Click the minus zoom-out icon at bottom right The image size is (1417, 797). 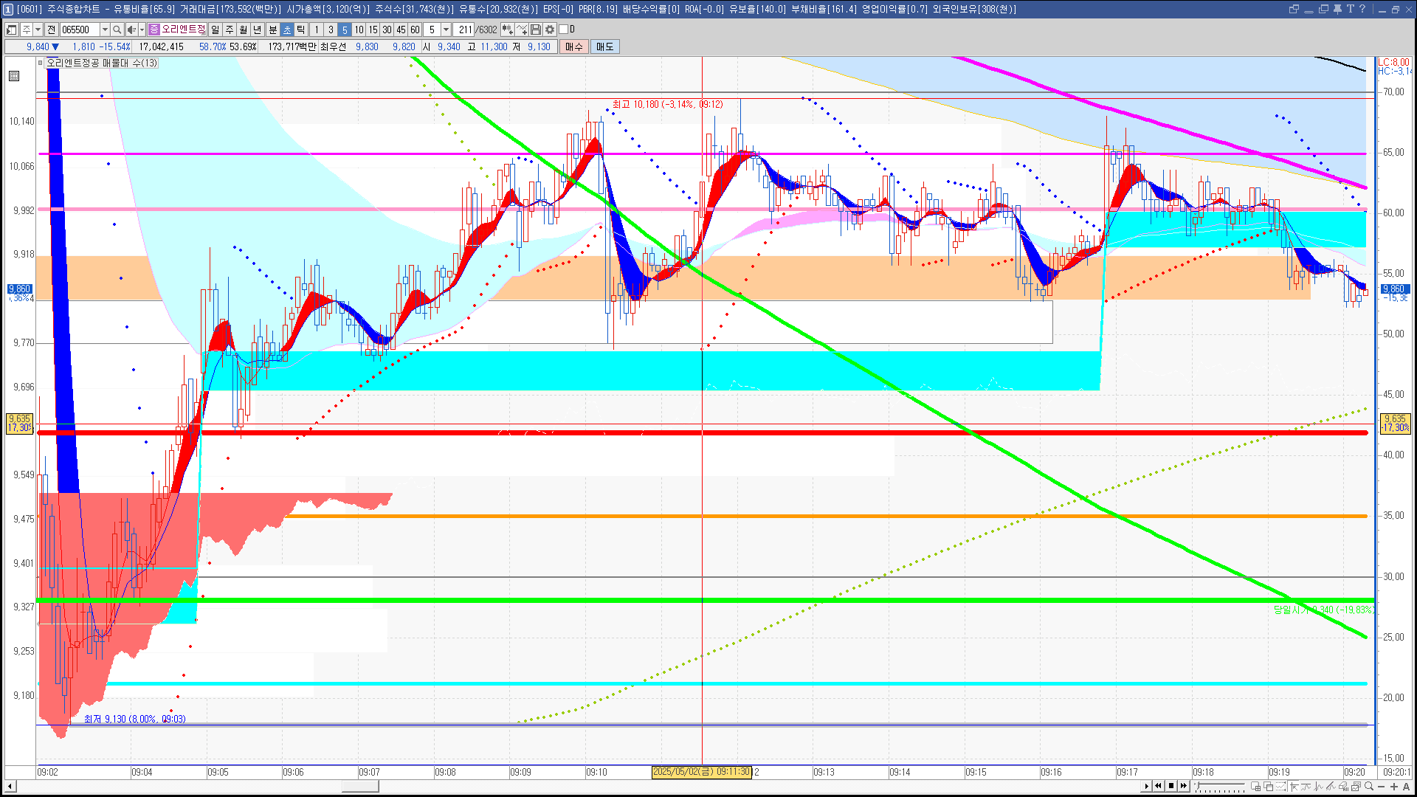pos(1382,786)
